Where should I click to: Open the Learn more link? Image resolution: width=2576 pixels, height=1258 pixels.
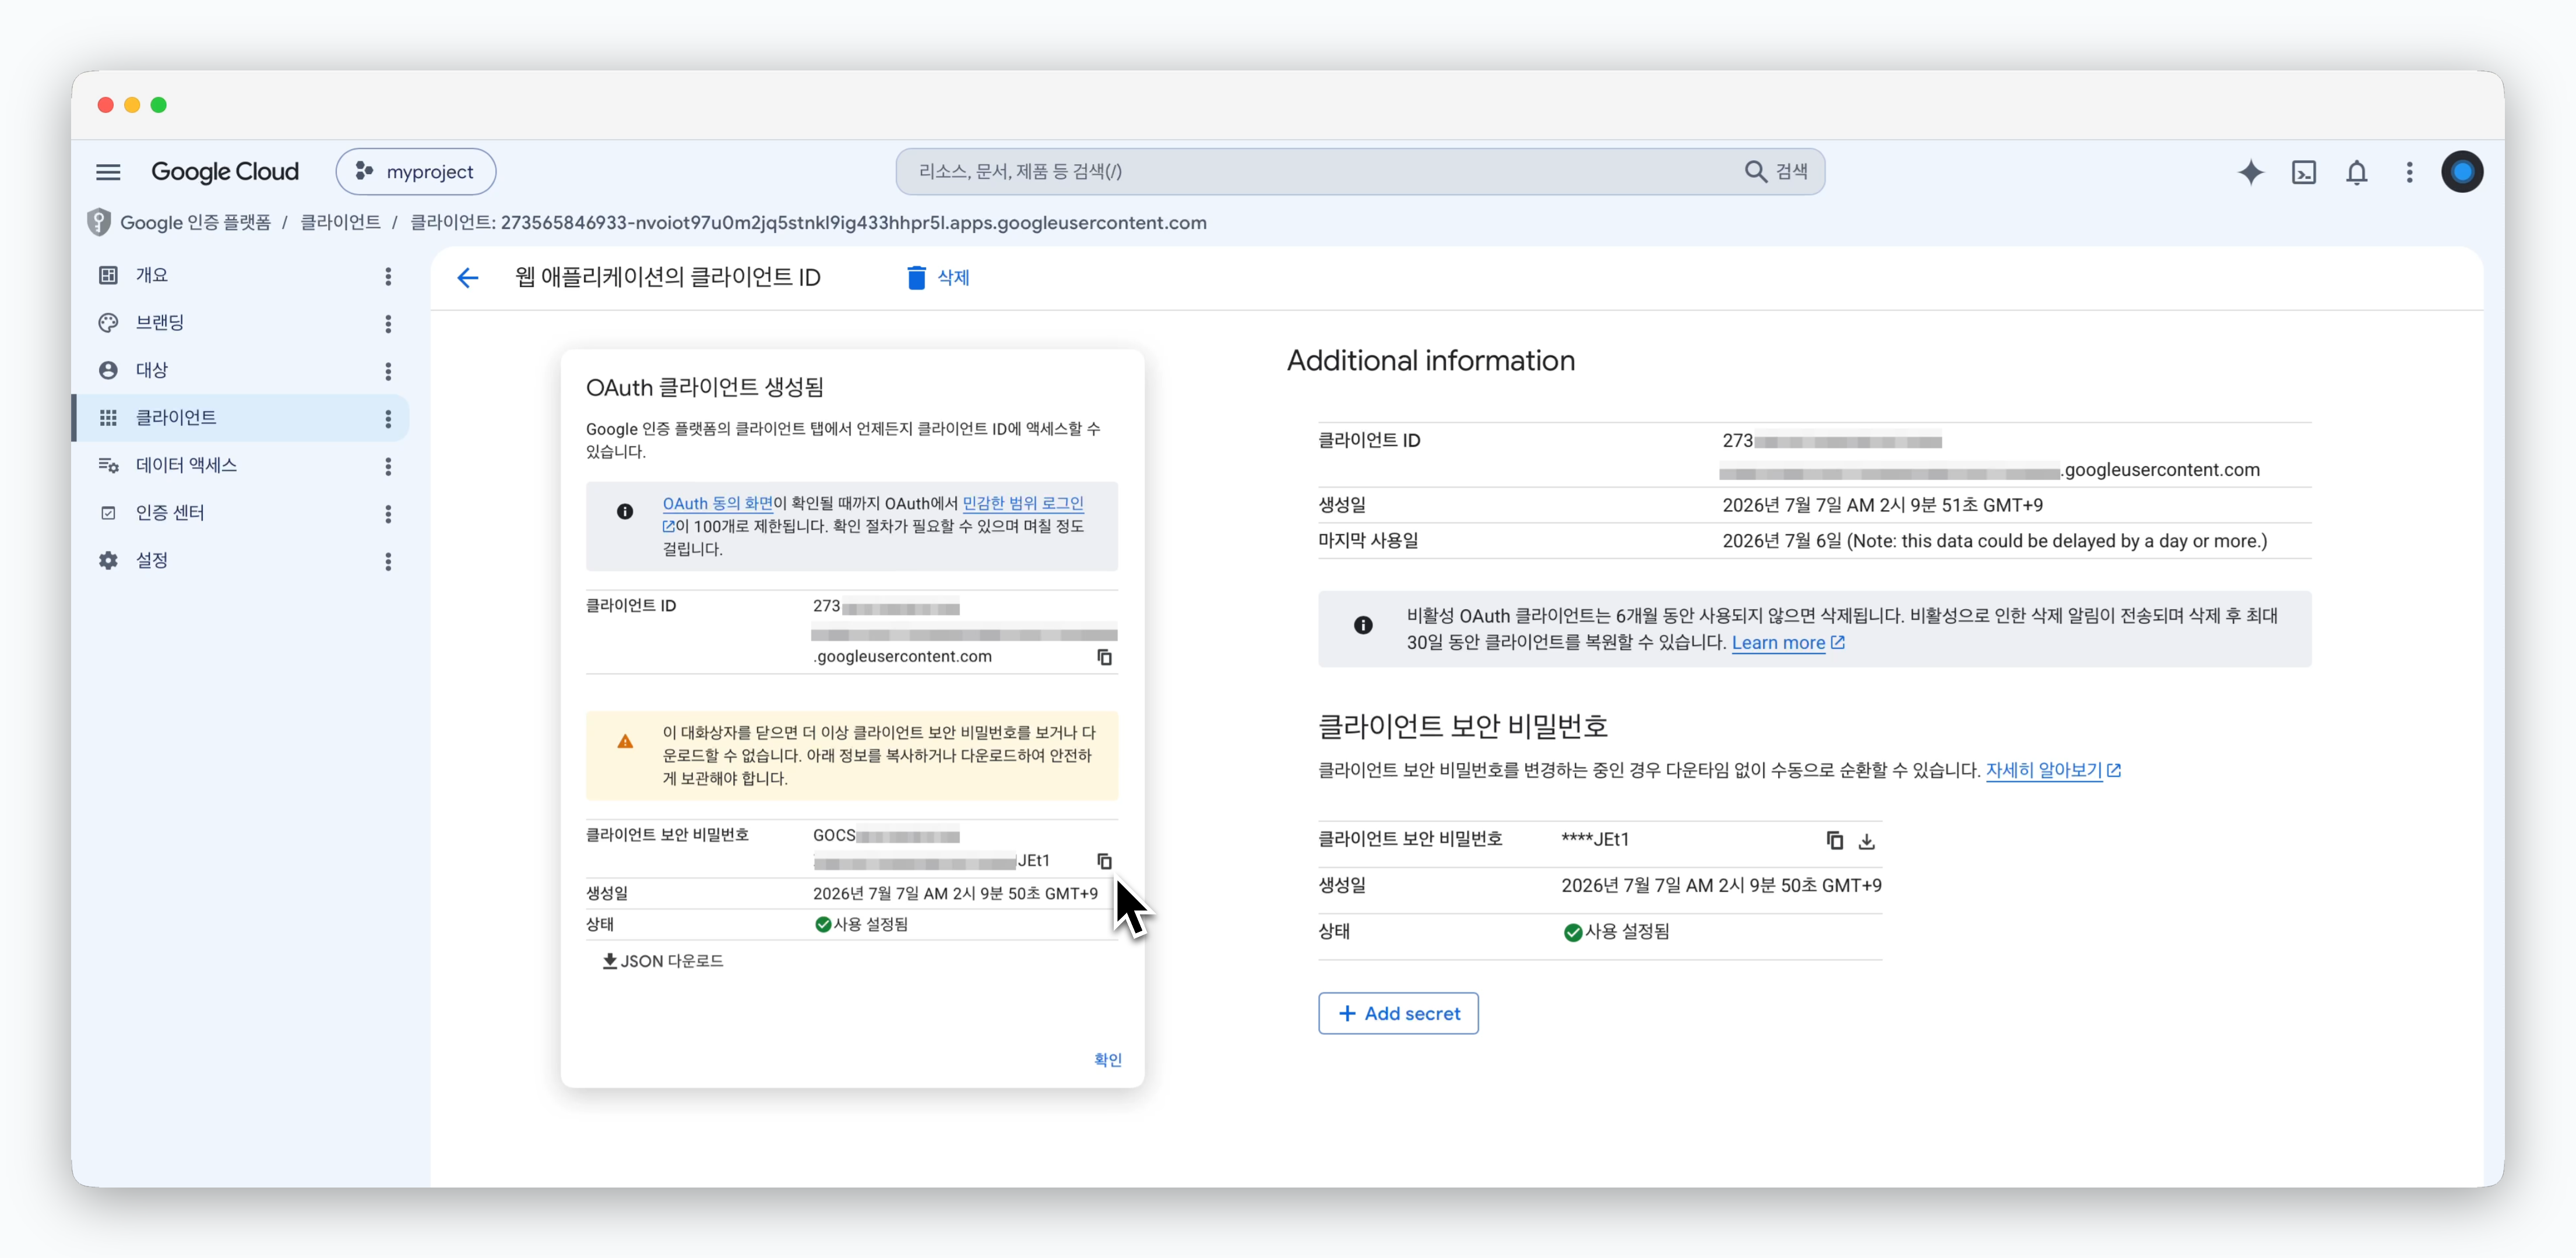pos(1788,642)
